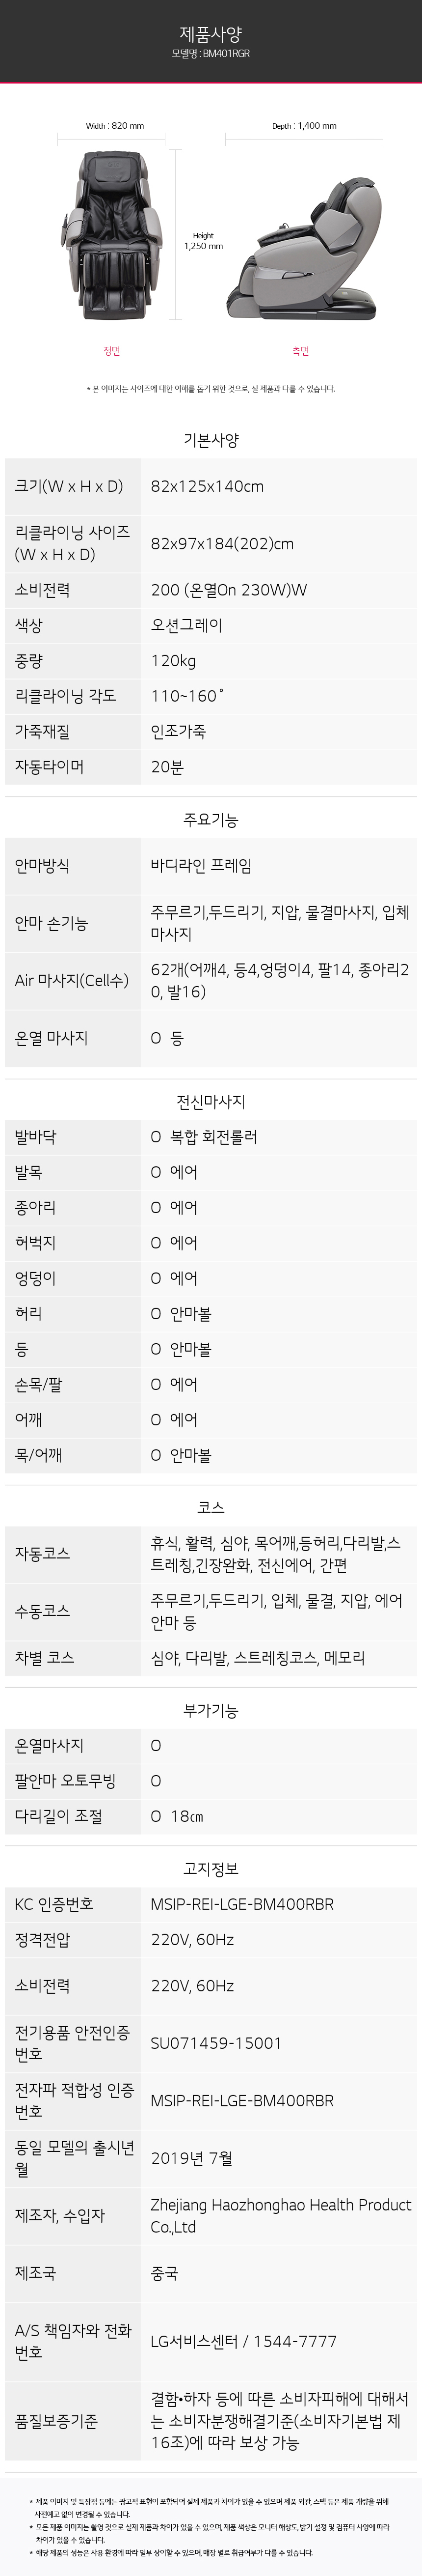This screenshot has height=2576, width=422.
Task: Click the 부가기능 section heading
Action: 211,1710
